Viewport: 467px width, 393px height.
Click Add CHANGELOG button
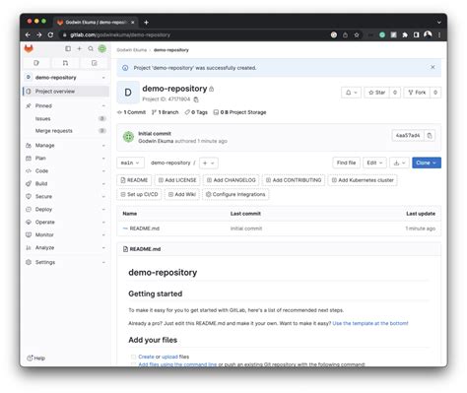pos(231,180)
